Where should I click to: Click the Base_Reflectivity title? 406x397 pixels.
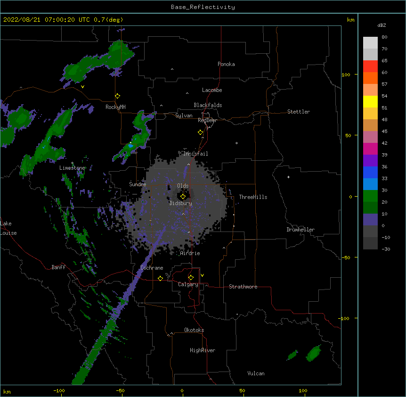203,7
